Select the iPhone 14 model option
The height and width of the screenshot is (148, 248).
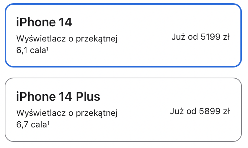tap(123, 35)
